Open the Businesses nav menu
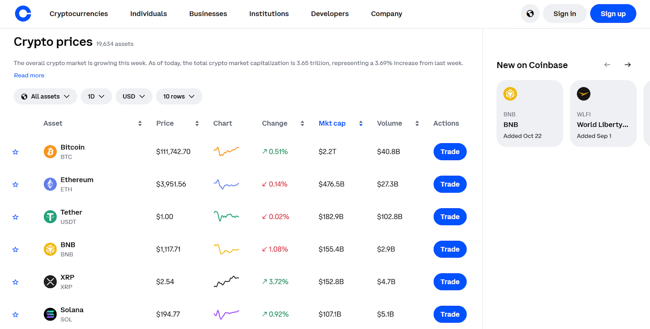 (208, 14)
